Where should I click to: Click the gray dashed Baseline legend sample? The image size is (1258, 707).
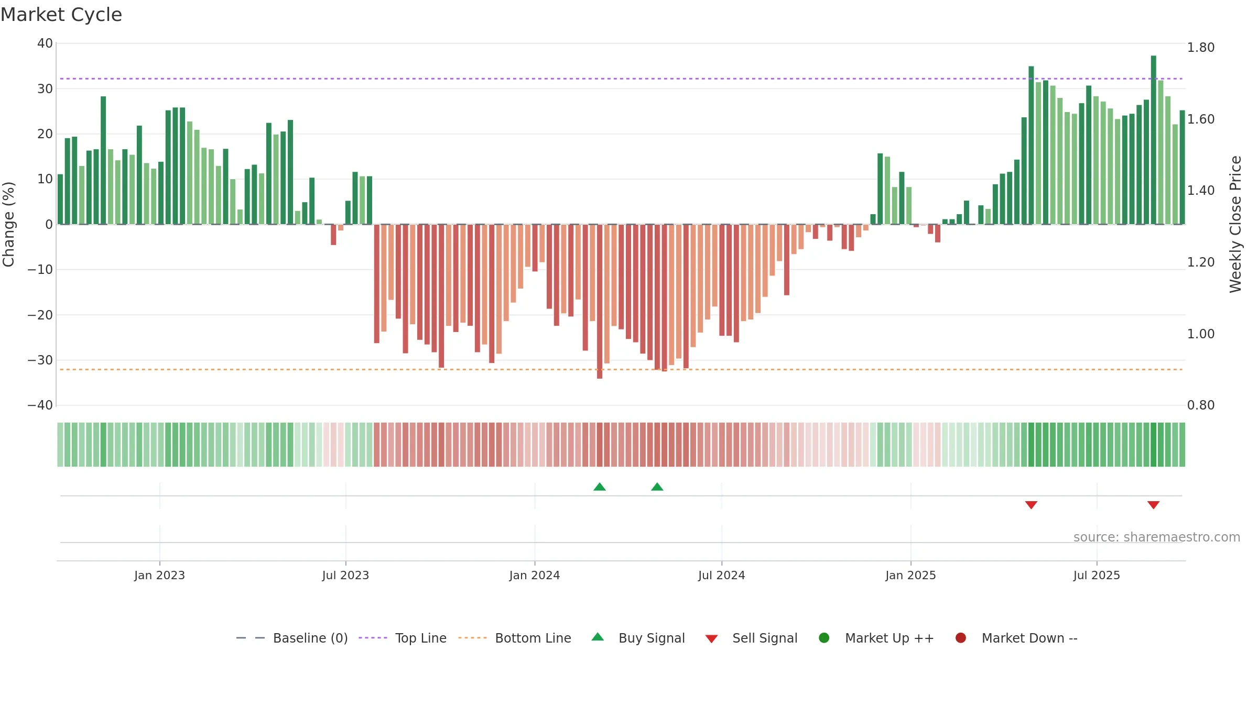tap(251, 638)
